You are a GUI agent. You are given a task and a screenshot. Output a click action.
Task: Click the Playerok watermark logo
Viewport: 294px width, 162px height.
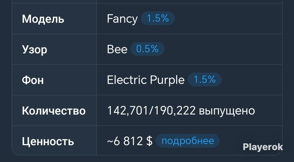(x=263, y=147)
